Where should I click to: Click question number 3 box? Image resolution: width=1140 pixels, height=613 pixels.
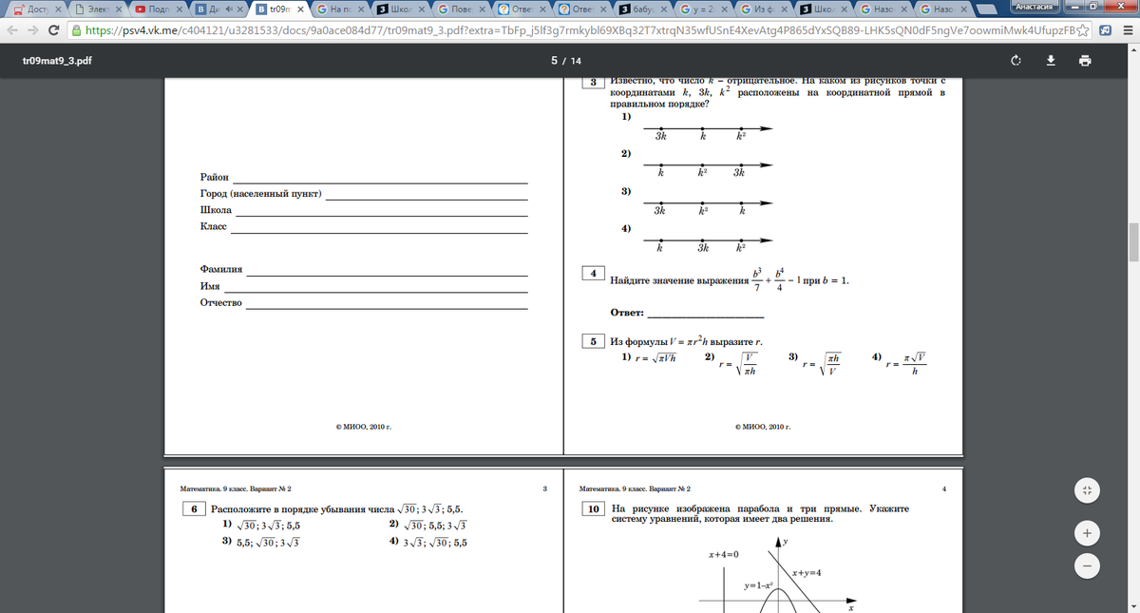(x=593, y=83)
